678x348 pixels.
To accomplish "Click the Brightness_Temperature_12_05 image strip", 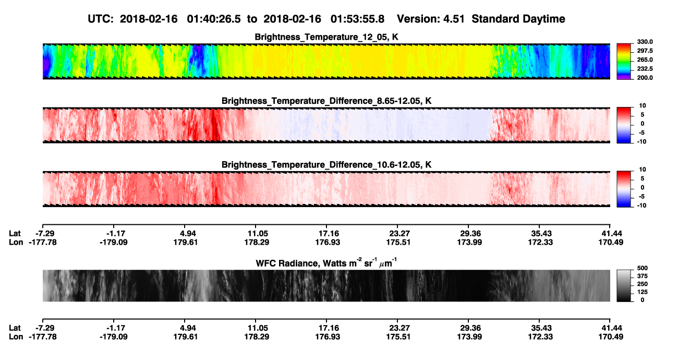I will [x=326, y=61].
